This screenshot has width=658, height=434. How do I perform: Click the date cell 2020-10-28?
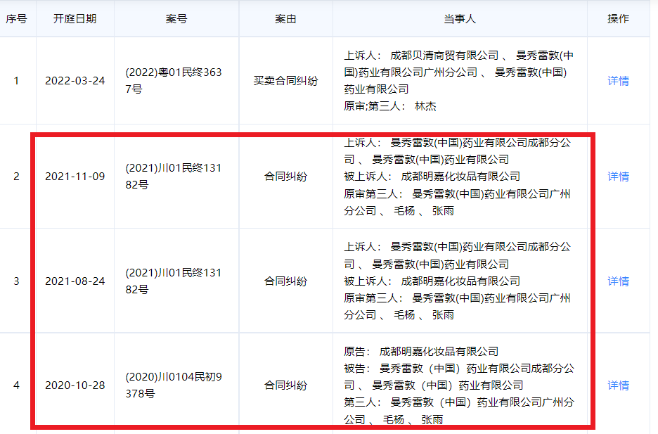(x=75, y=385)
